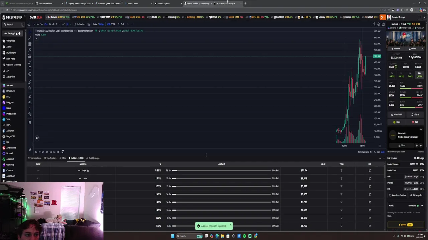
Task: Toggle log scale on price axis
Action: click(379, 152)
